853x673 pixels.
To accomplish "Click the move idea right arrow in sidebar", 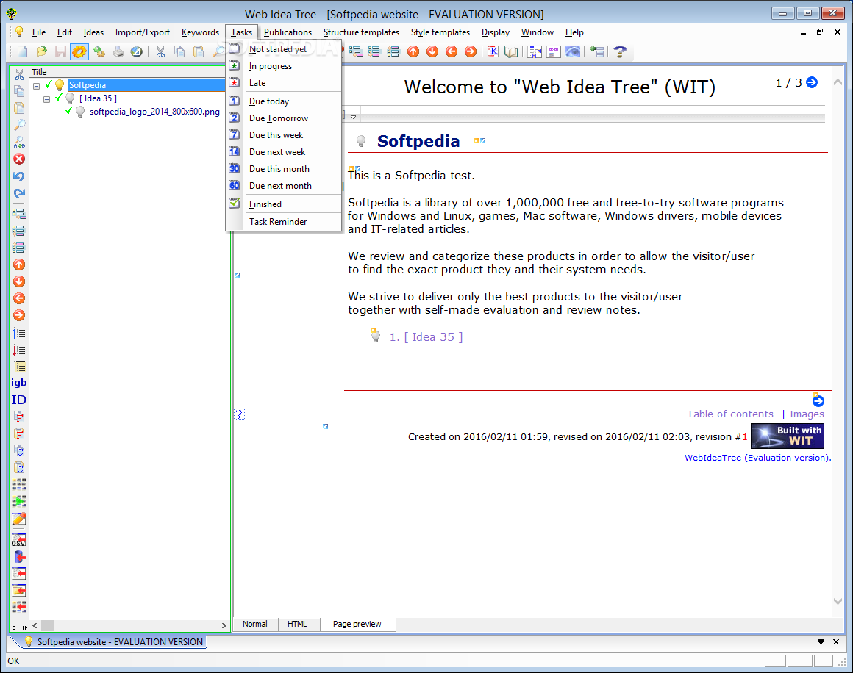I will (x=19, y=315).
